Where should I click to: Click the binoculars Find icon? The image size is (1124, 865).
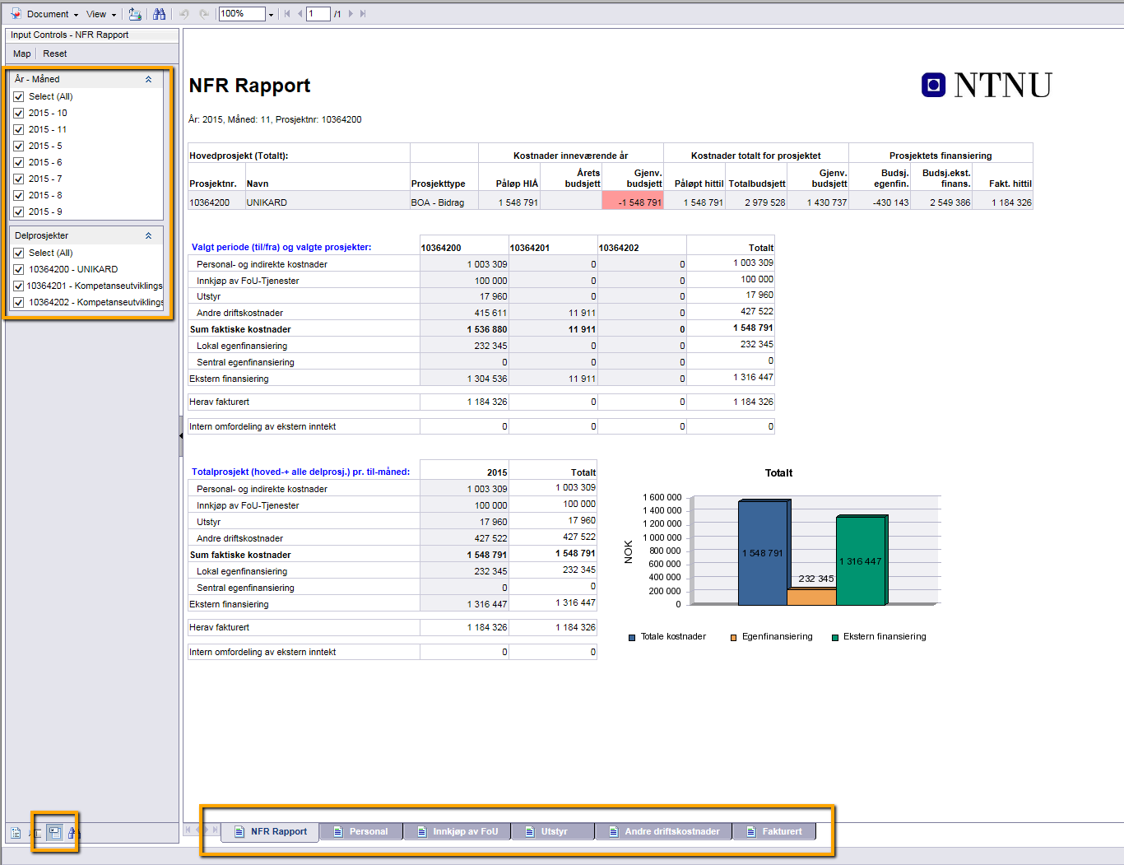[x=159, y=14]
